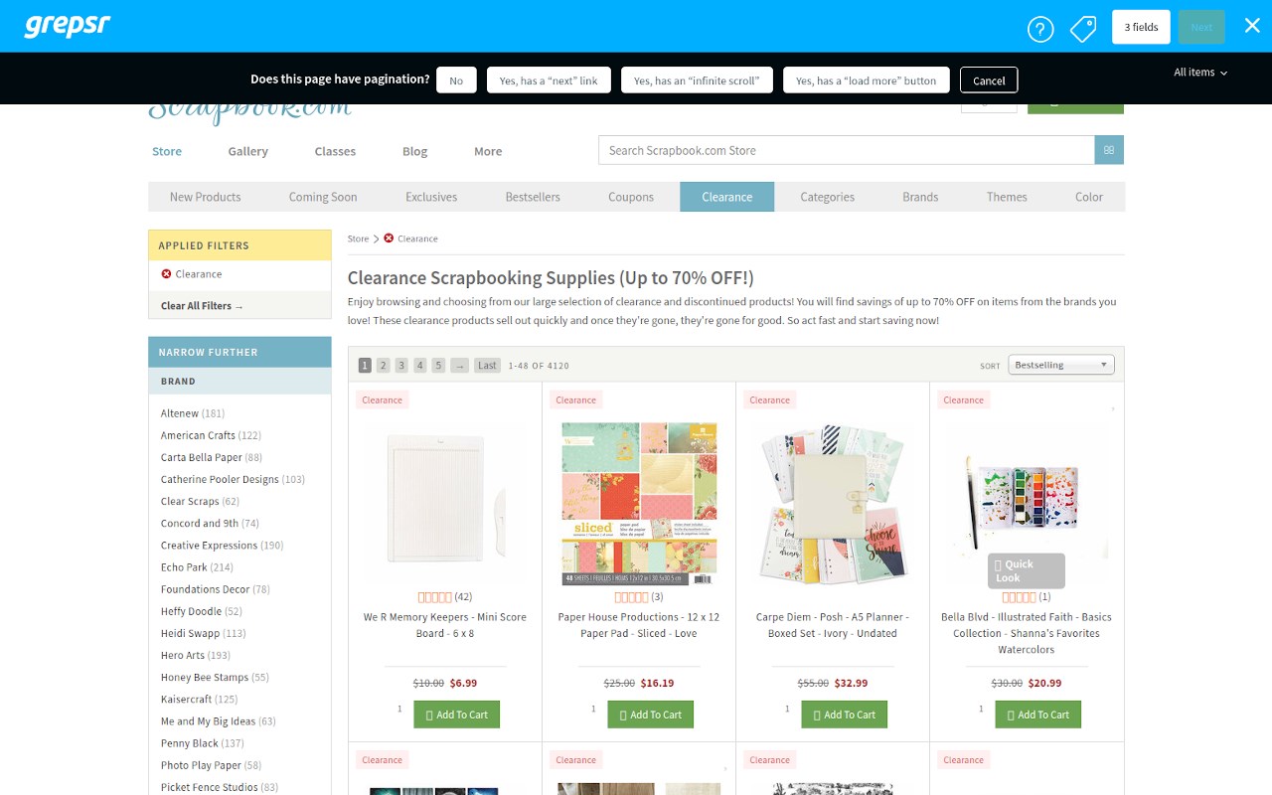Open the More nav menu
The height and width of the screenshot is (795, 1272).
(x=488, y=151)
